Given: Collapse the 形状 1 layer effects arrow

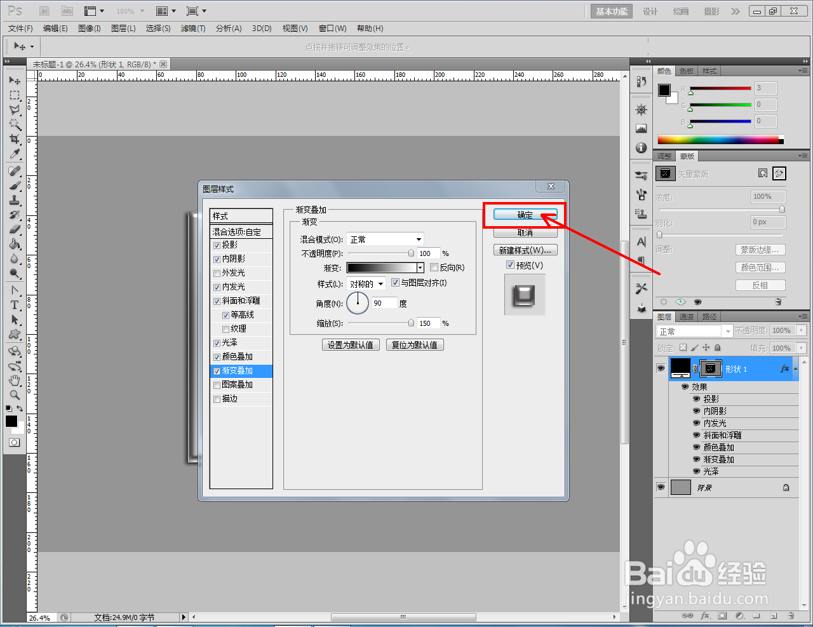Looking at the screenshot, I should click(795, 368).
